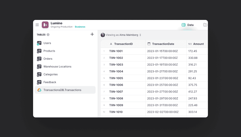
Task: Click the Google Cloud TransactionsDB icon
Action: (39, 90)
